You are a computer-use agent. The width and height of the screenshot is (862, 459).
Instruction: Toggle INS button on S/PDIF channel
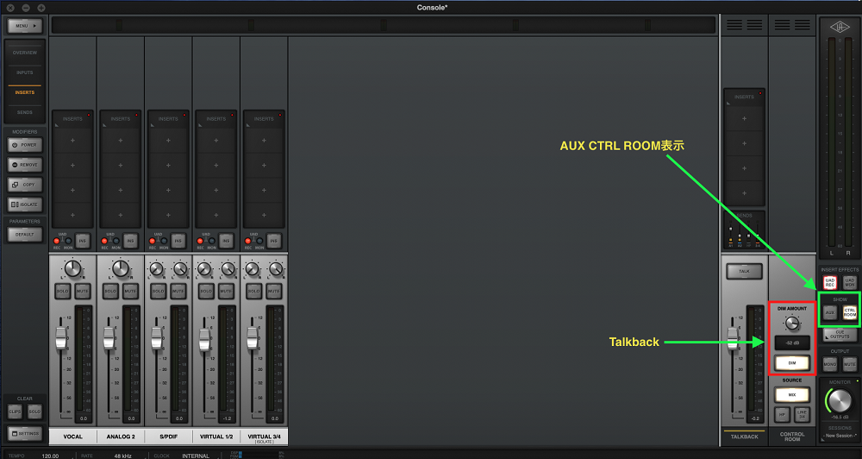(178, 241)
